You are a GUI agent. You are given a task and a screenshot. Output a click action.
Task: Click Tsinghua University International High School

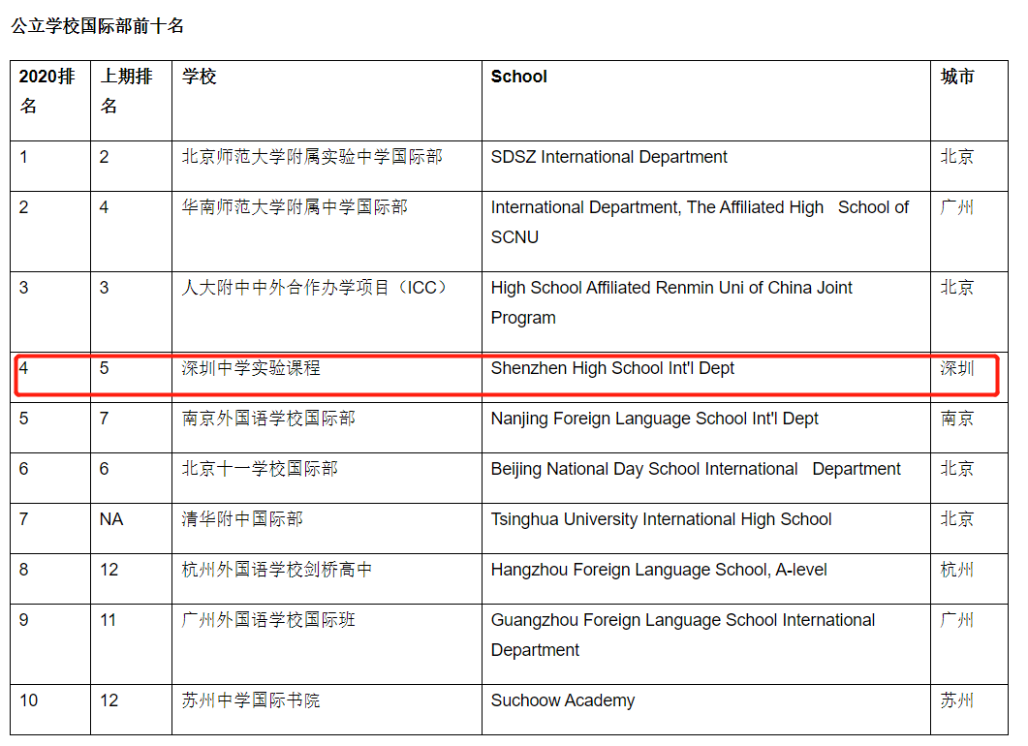point(661,519)
